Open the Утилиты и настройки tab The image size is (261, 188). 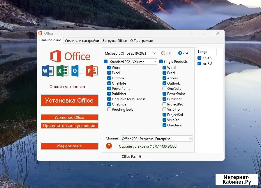pyautogui.click(x=82, y=41)
